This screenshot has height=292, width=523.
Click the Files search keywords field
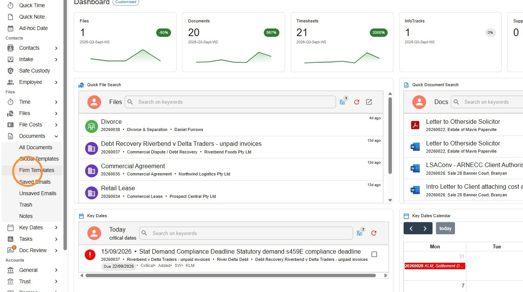230,102
